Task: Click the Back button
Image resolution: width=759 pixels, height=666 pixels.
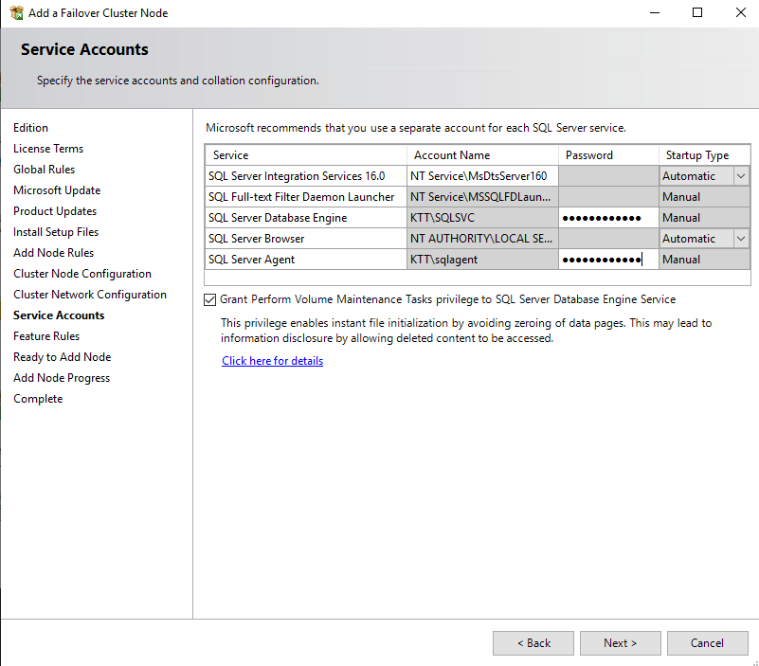Action: pyautogui.click(x=533, y=642)
